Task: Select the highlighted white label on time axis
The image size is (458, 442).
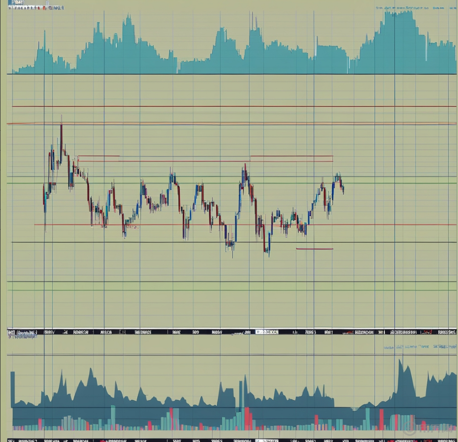Action: (x=267, y=332)
